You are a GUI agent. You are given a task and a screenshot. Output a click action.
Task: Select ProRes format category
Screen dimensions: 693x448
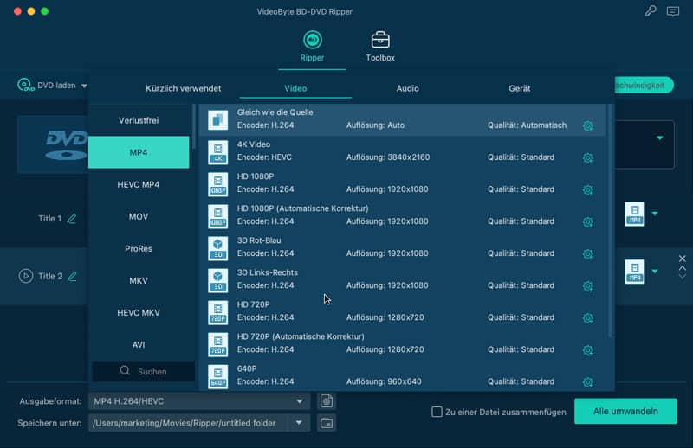[139, 248]
